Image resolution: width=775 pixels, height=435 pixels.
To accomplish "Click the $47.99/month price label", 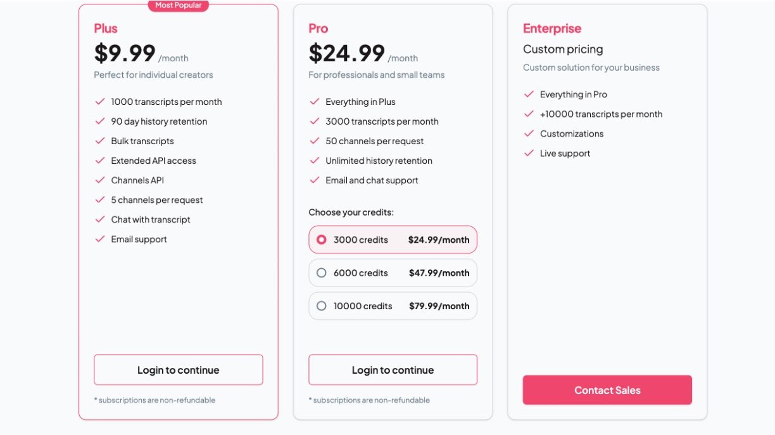I will click(x=439, y=273).
